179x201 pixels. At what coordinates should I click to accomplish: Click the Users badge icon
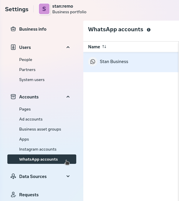tap(13, 47)
